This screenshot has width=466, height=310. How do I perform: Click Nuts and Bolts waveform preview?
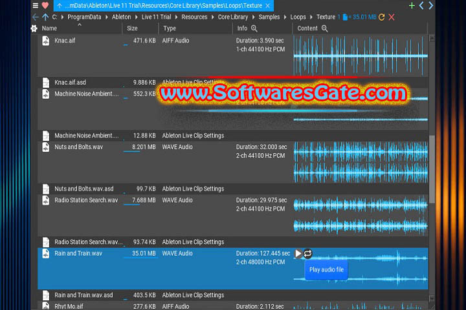click(x=361, y=162)
